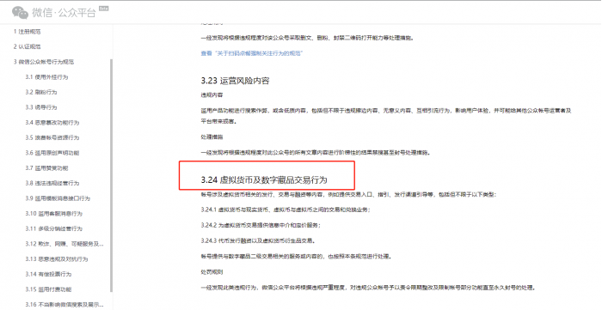
Task: Open 3.13 恶意违规及对抗行为
Action: point(57,259)
